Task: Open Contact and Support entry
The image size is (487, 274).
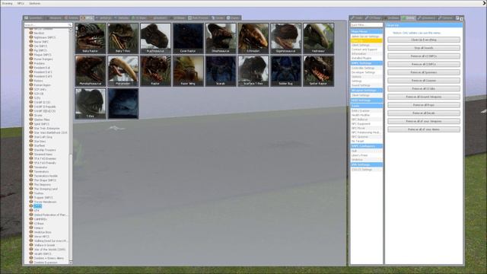Action: click(x=366, y=49)
